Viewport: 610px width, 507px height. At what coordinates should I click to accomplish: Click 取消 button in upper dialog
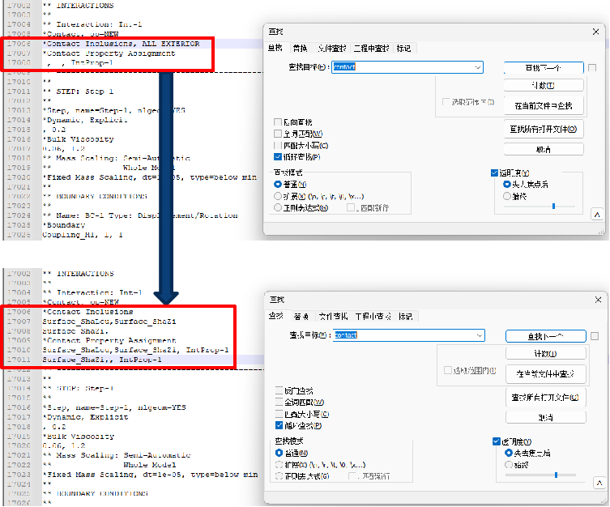[x=544, y=149]
